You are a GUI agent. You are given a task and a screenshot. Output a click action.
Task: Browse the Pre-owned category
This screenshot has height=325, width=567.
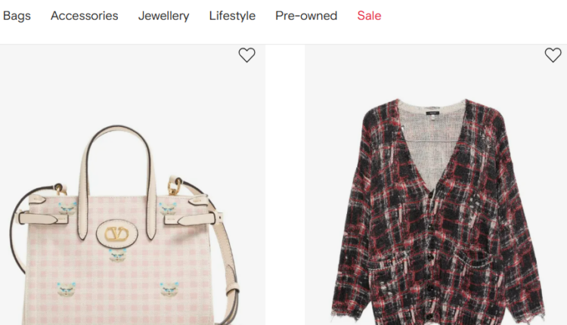306,16
